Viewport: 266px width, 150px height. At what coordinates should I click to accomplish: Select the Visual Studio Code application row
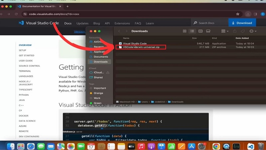pyautogui.click(x=187, y=44)
